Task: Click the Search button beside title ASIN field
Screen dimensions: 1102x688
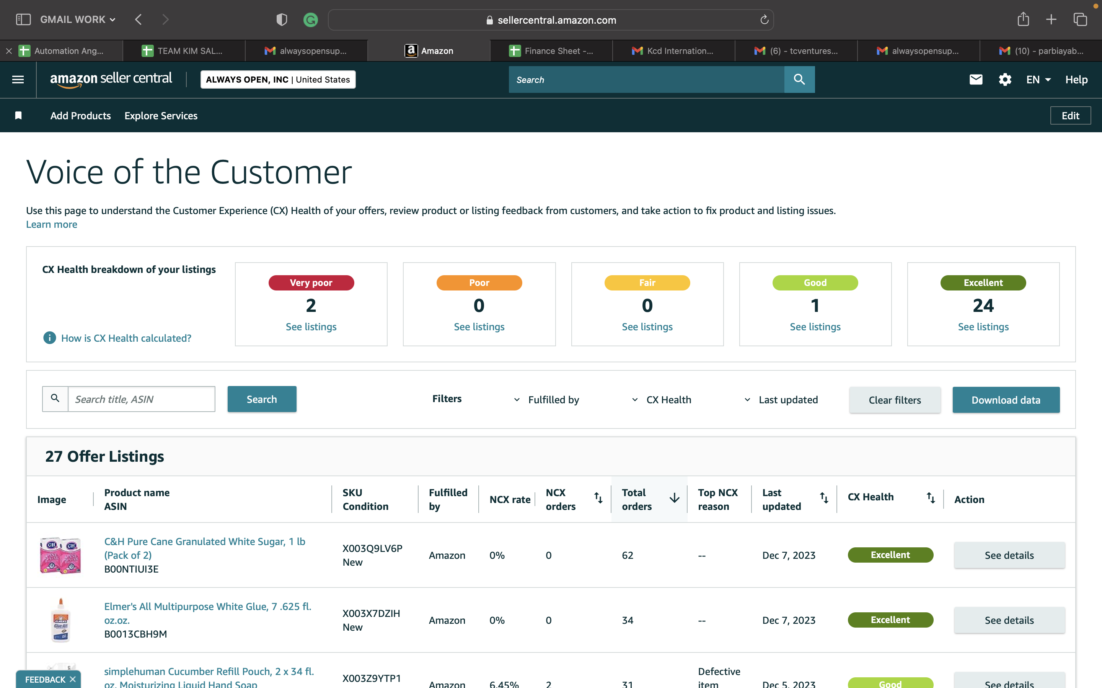Action: [x=262, y=399]
